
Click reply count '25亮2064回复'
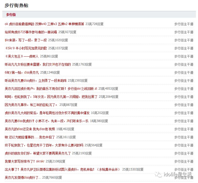click(109, 97)
